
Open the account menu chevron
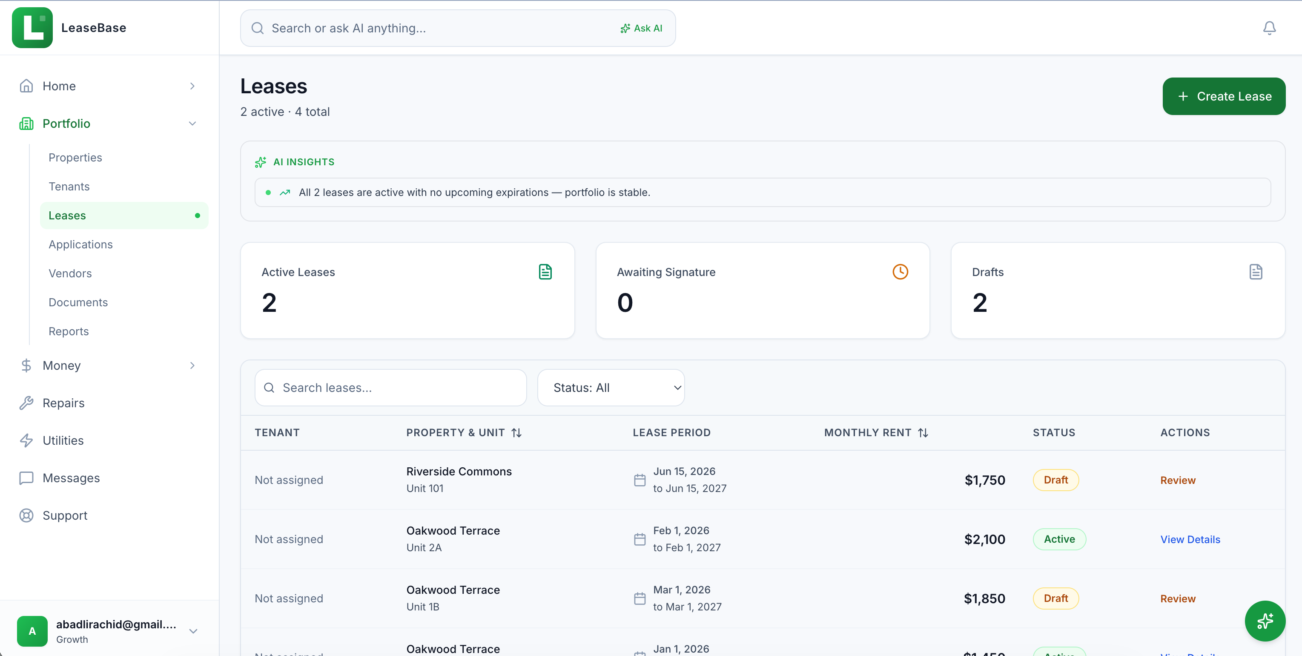193,631
